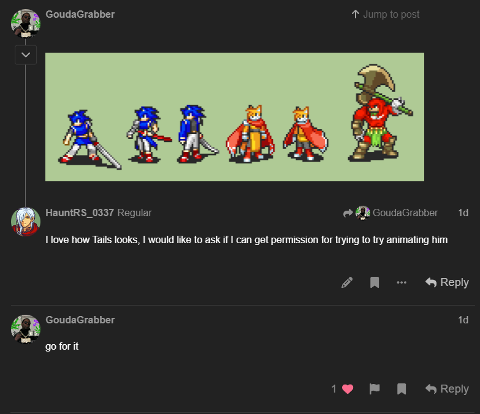The height and width of the screenshot is (414, 480).
Task: Bookmark GoudaGrabber's 'go for it' post
Action: [402, 389]
